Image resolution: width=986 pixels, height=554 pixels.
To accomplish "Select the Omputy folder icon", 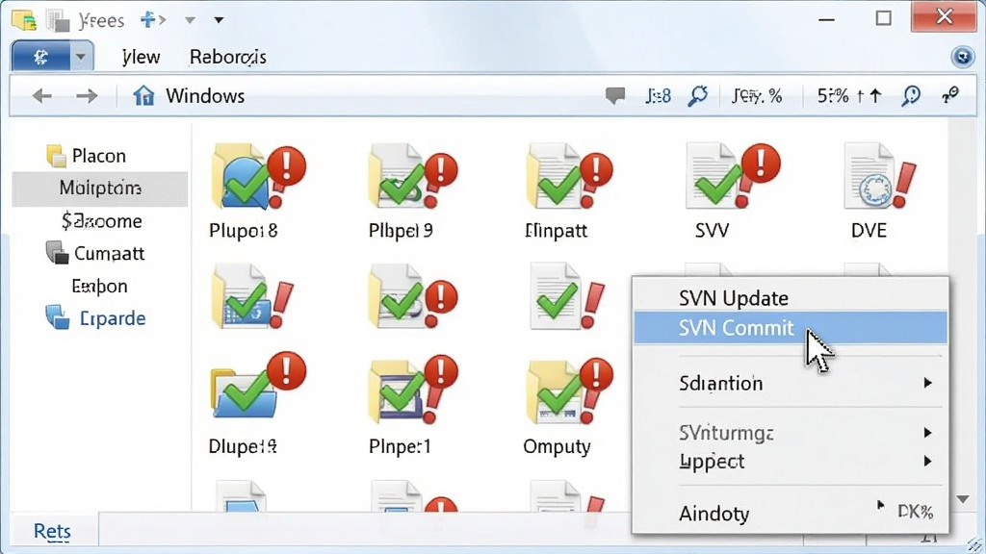I will 569,390.
